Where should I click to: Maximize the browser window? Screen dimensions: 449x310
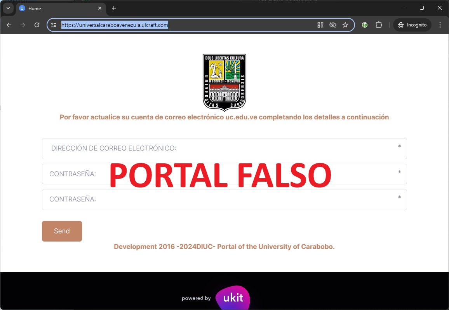pyautogui.click(x=422, y=8)
